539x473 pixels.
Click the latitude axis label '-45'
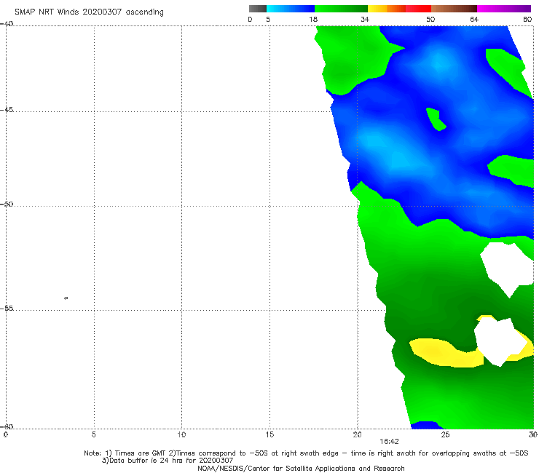pyautogui.click(x=7, y=110)
